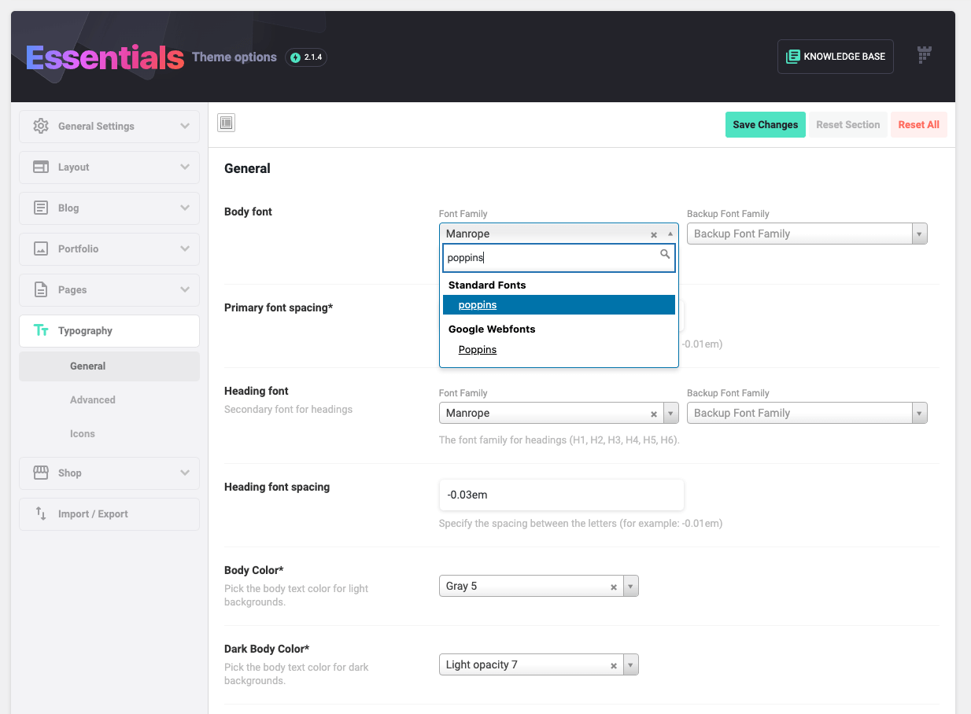971x714 pixels.
Task: Open Body font Backup Font Family dropdown
Action: click(807, 234)
